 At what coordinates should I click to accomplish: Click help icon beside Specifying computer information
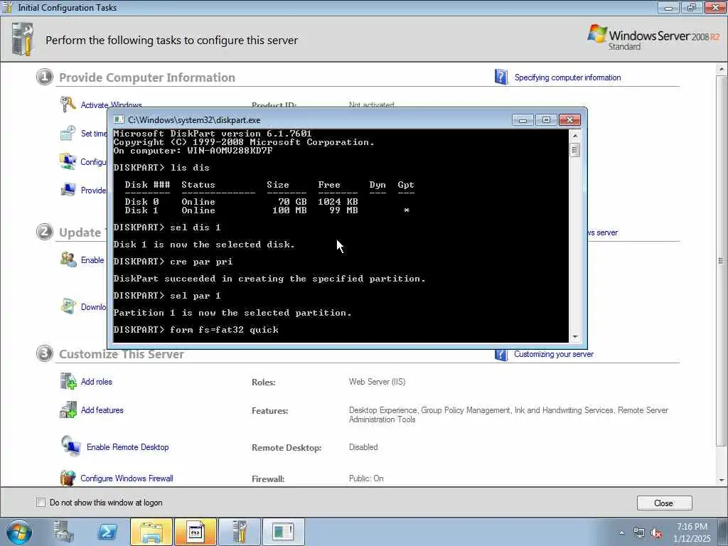(501, 77)
